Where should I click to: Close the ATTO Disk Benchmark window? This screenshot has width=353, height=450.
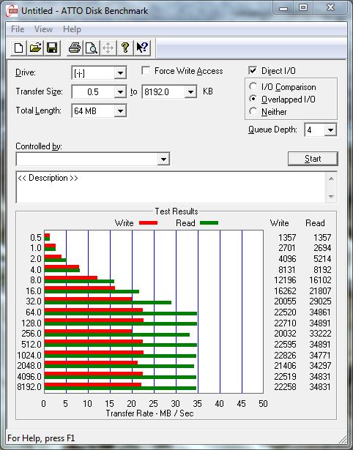pyautogui.click(x=330, y=8)
